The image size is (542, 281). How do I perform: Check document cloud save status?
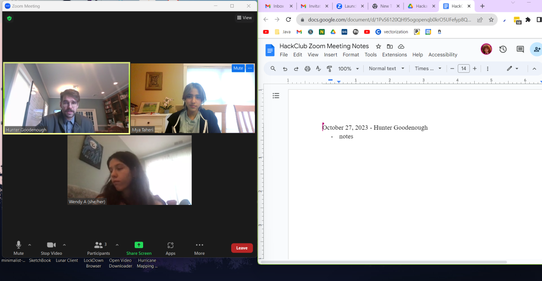pyautogui.click(x=401, y=46)
